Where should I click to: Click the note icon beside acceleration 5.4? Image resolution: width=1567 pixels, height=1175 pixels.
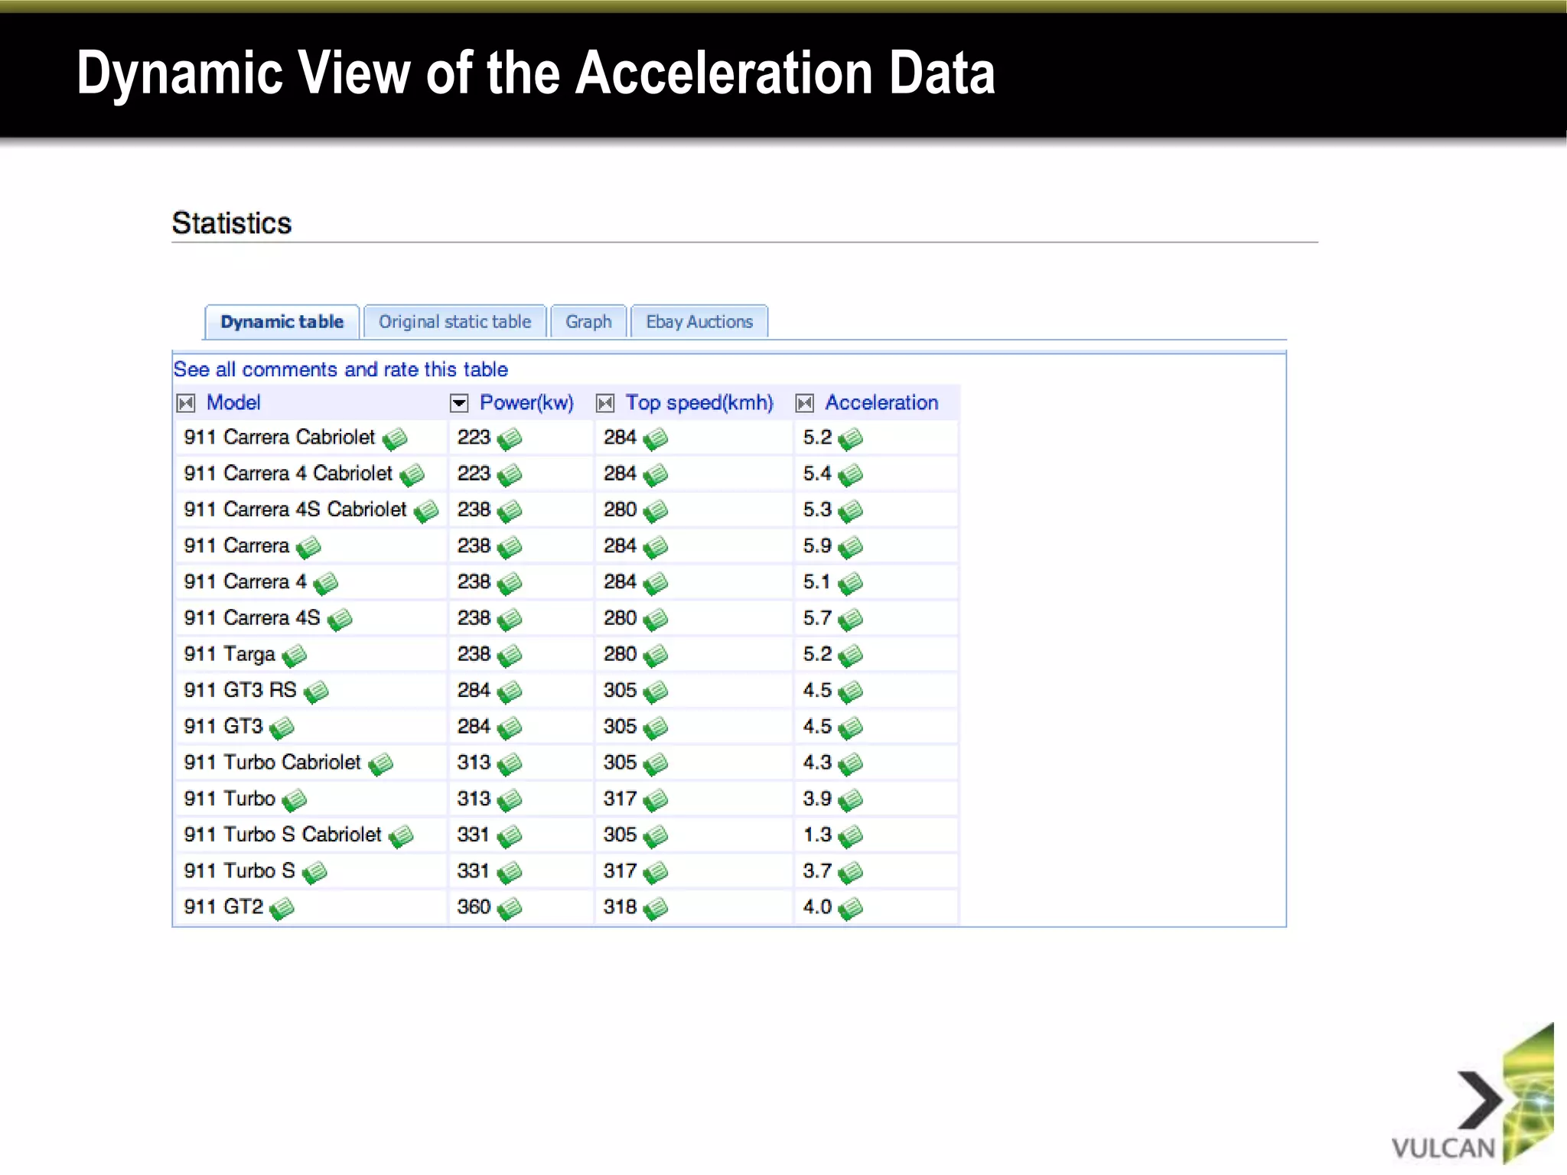tap(850, 475)
